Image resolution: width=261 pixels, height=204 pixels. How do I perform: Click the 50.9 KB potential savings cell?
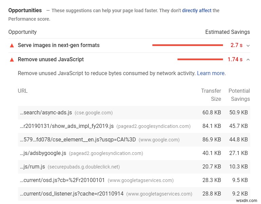[239, 112]
